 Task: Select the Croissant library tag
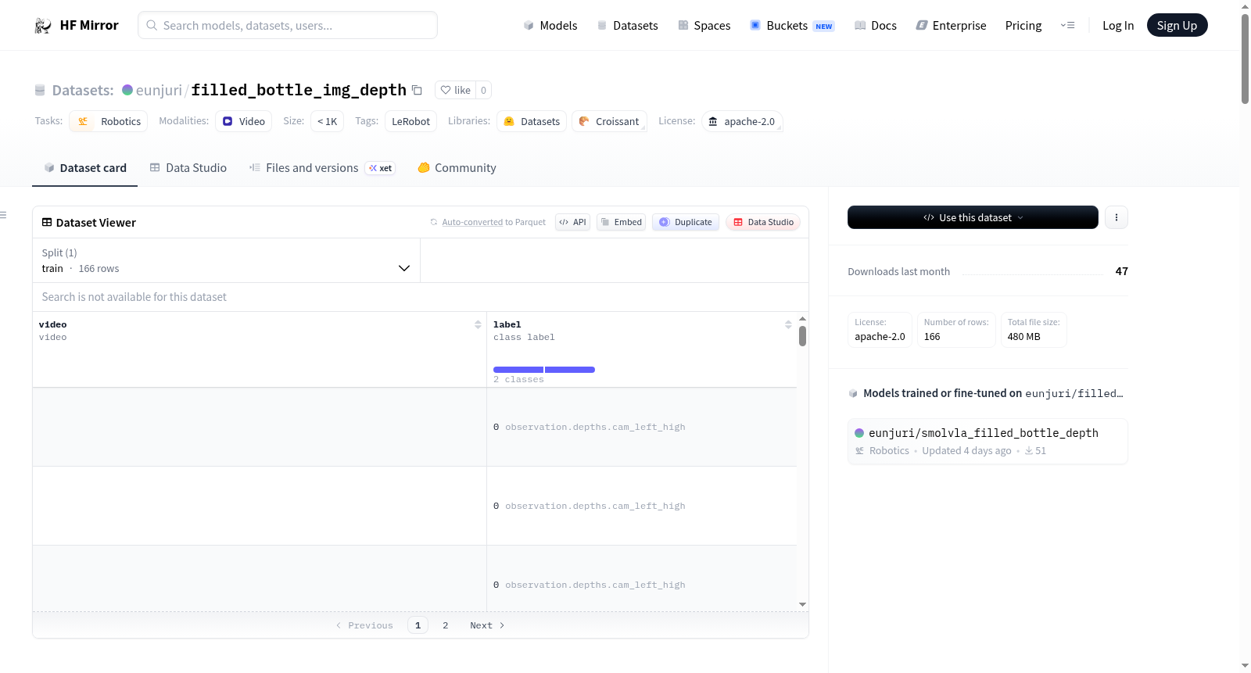click(x=609, y=121)
